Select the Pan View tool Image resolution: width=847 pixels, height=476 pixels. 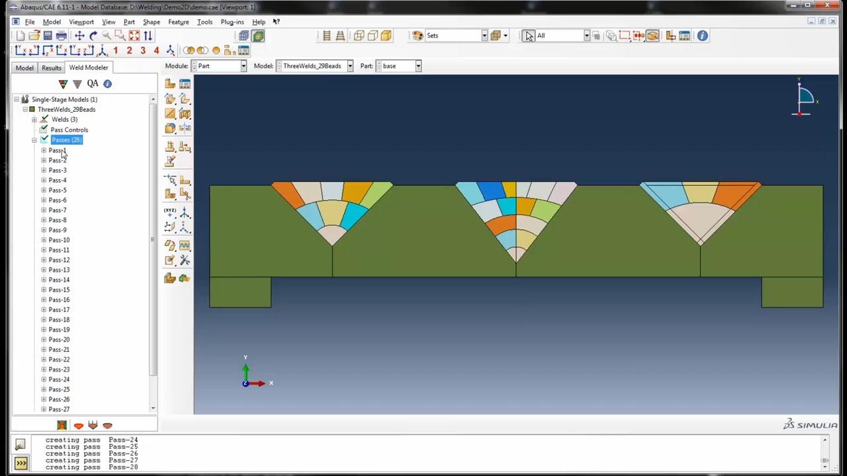[x=79, y=36]
